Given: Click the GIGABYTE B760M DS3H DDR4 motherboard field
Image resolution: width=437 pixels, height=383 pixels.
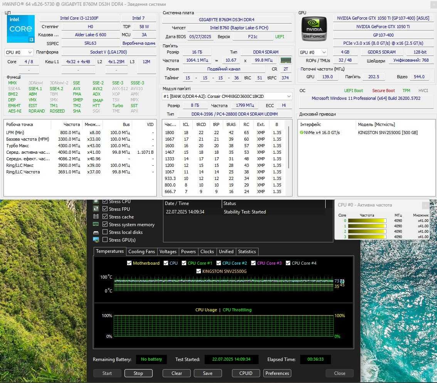Looking at the screenshot, I should [x=227, y=20].
